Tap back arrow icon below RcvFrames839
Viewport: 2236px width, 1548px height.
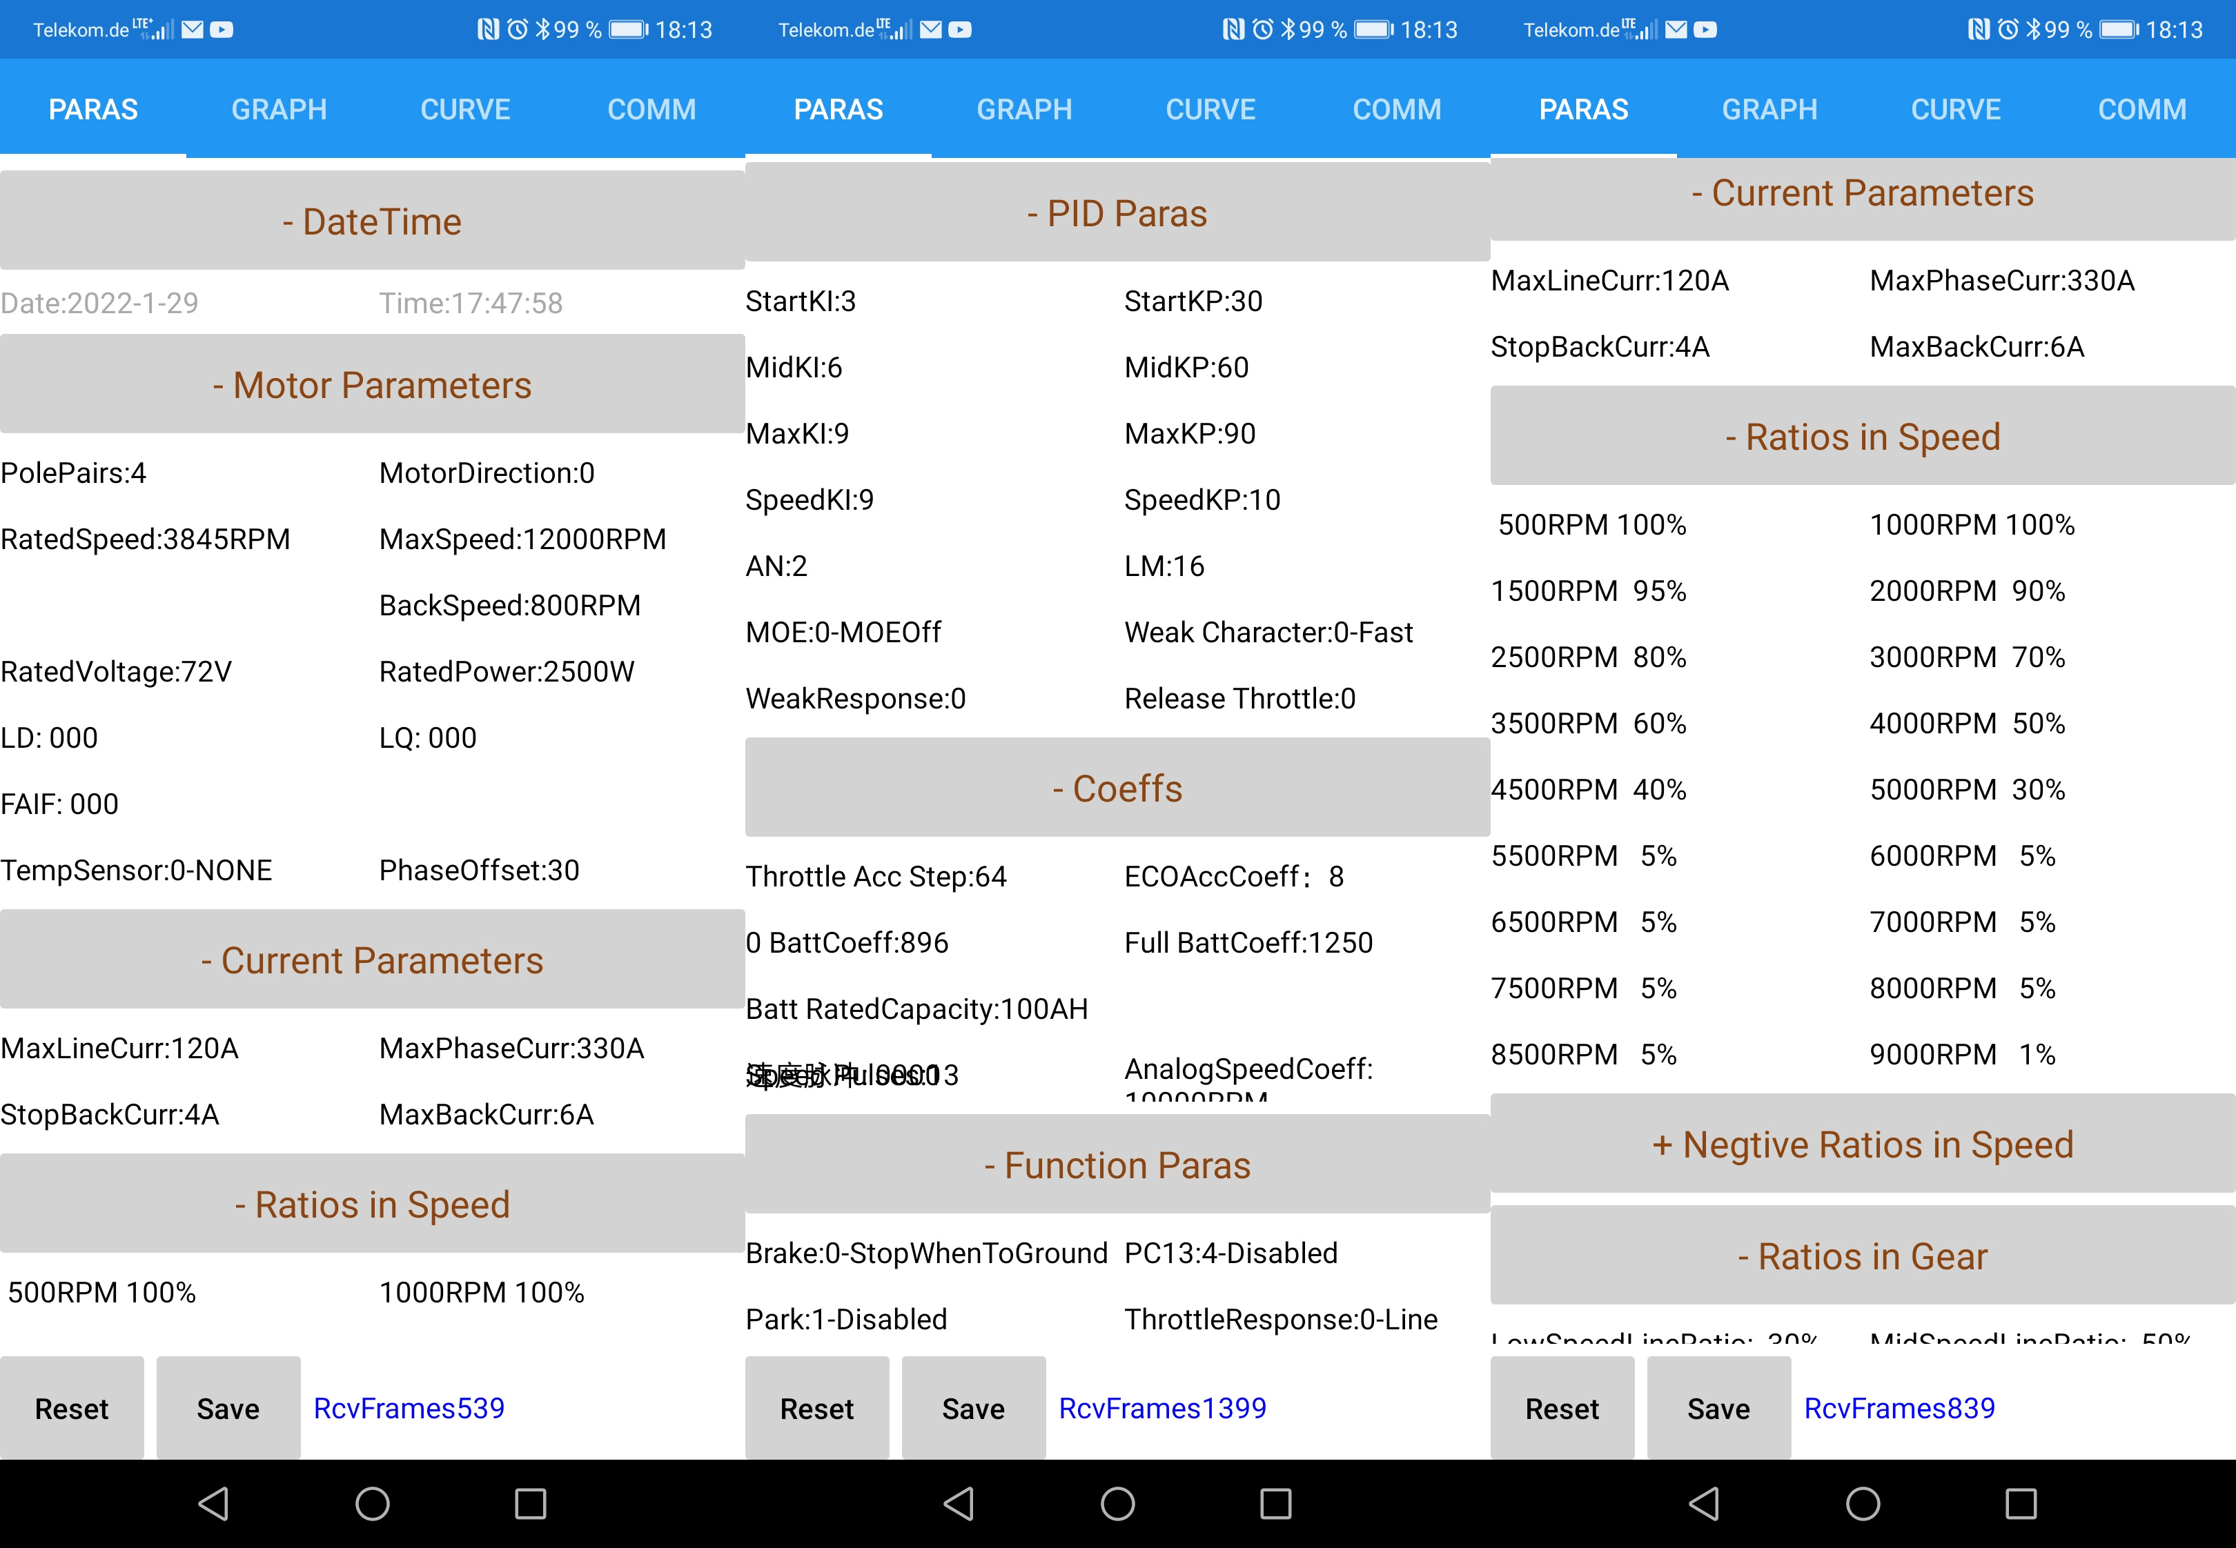click(1705, 1505)
